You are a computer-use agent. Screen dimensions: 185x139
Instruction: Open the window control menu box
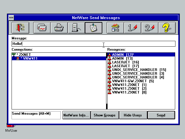coord(11,18)
